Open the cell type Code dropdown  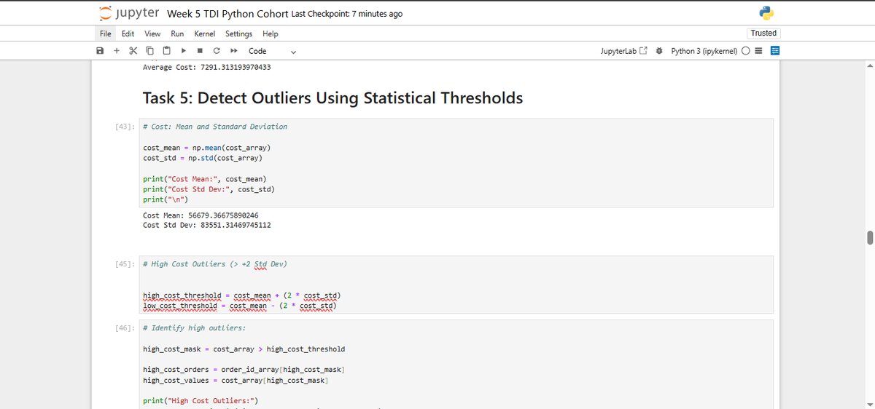click(272, 51)
